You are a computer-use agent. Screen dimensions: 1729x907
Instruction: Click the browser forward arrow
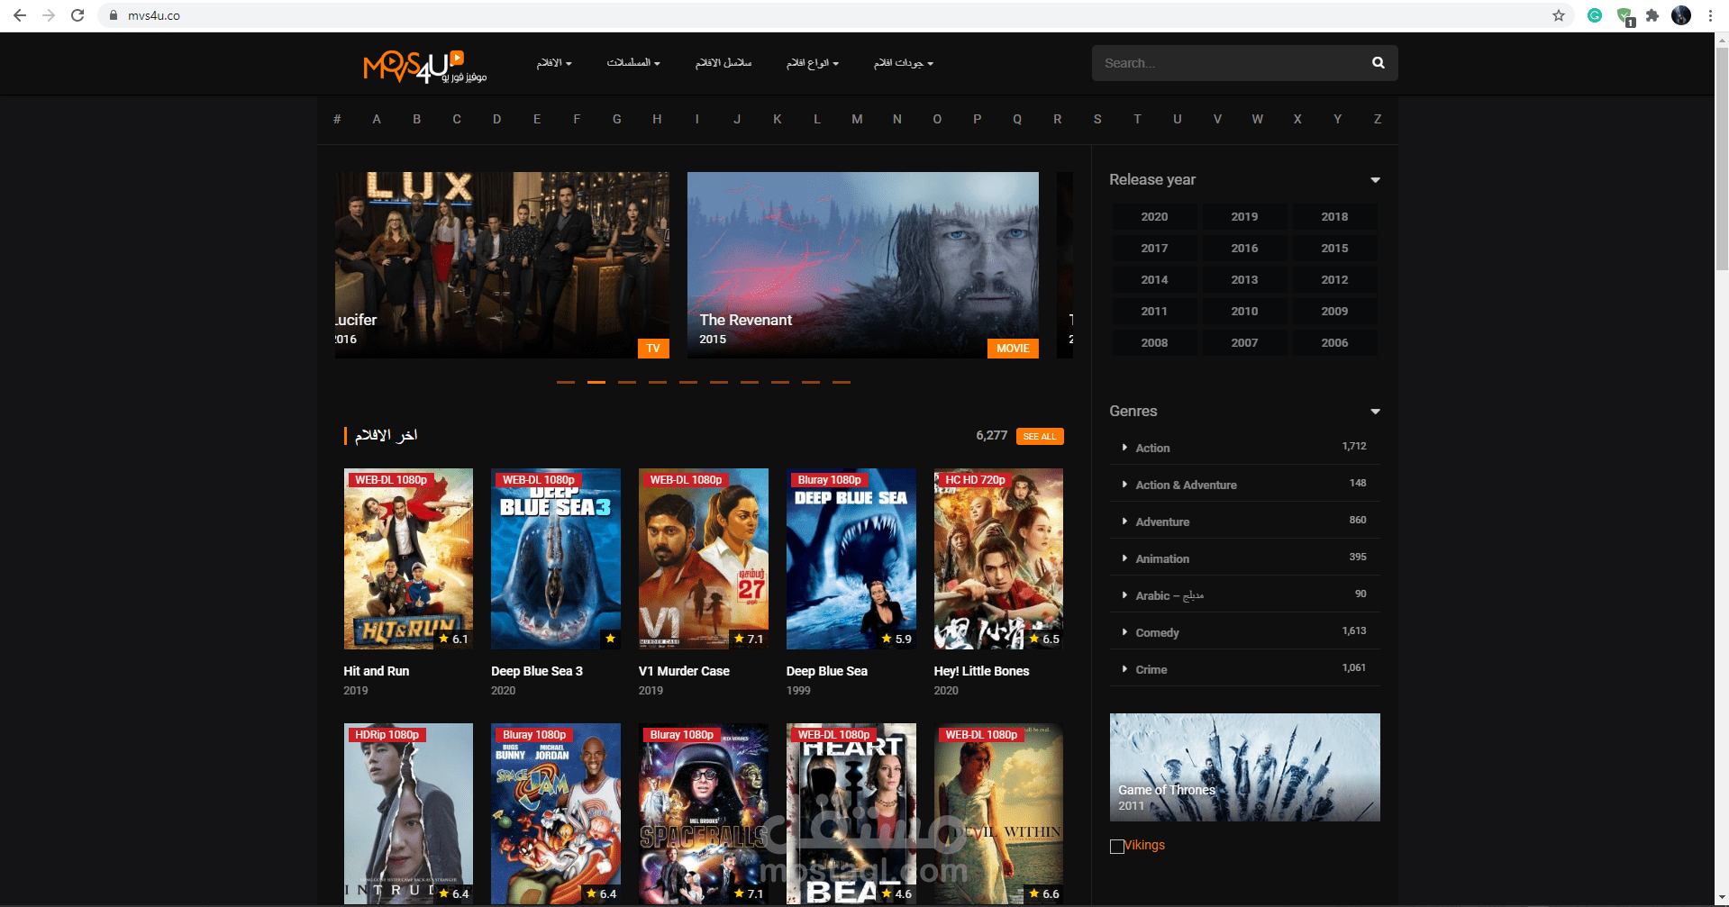[49, 15]
